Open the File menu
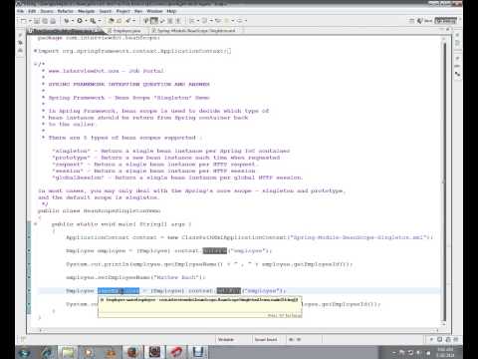Viewport: 478px width, 359px height. [x=20, y=11]
